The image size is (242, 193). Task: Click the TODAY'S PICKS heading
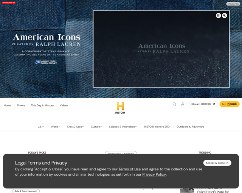tap(37, 152)
